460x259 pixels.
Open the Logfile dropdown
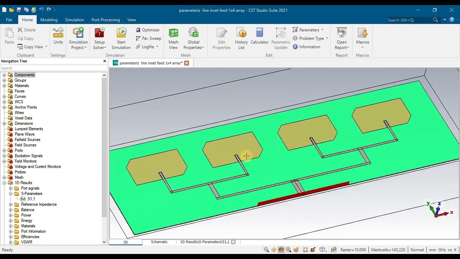click(157, 47)
